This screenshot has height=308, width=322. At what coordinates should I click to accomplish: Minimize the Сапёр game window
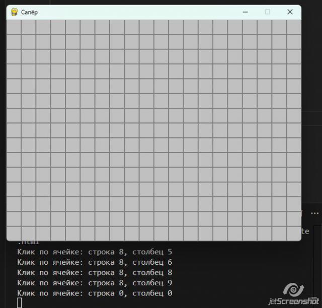point(245,12)
